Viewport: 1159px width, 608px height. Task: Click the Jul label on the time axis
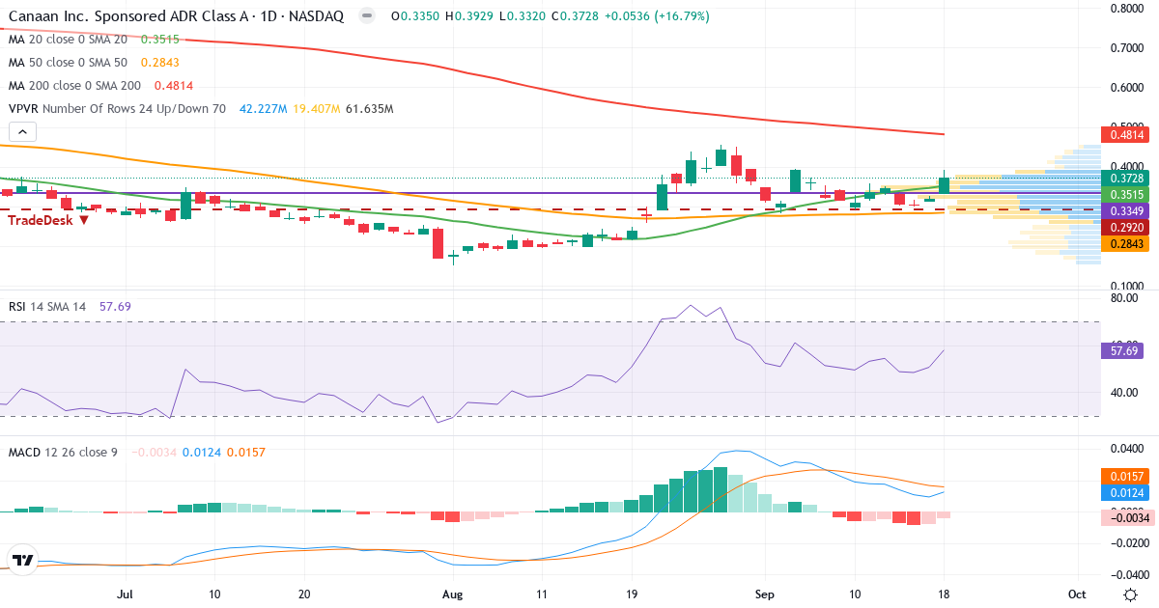coord(125,594)
